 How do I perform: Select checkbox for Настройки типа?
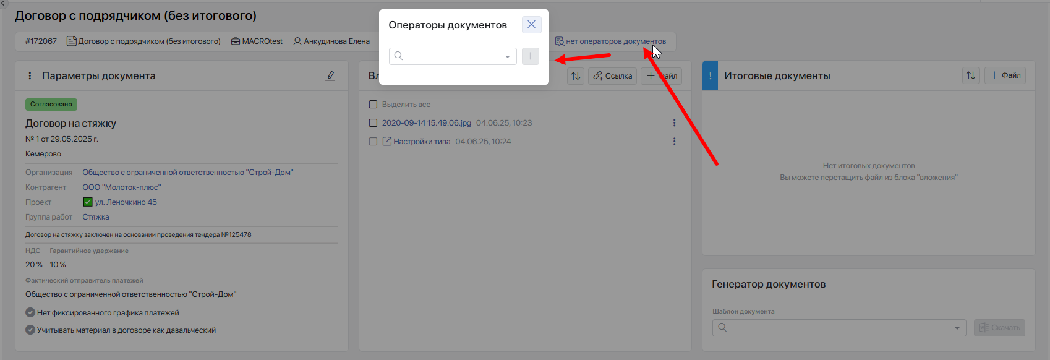373,142
